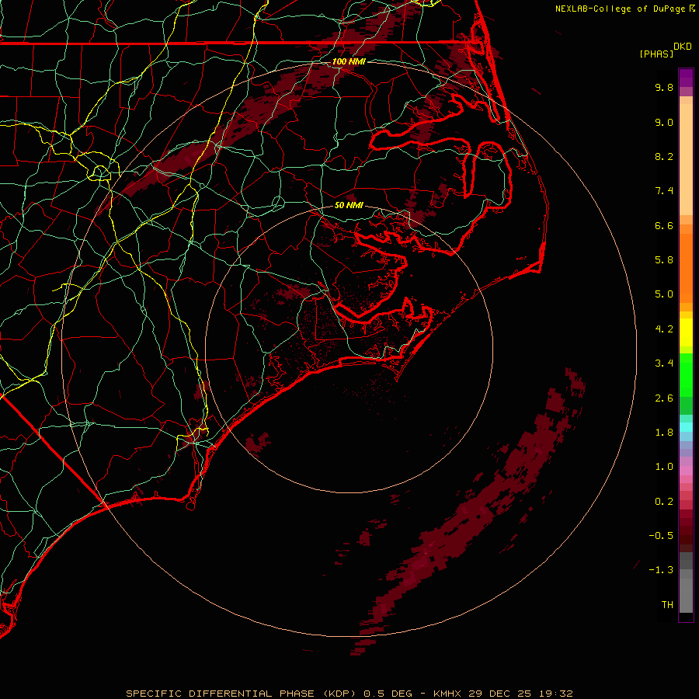Click the 100 NMI range ring label

[x=349, y=61]
